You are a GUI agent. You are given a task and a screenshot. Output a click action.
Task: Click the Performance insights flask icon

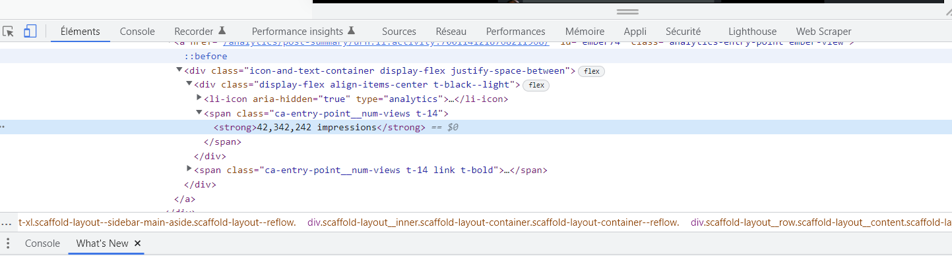coord(352,31)
